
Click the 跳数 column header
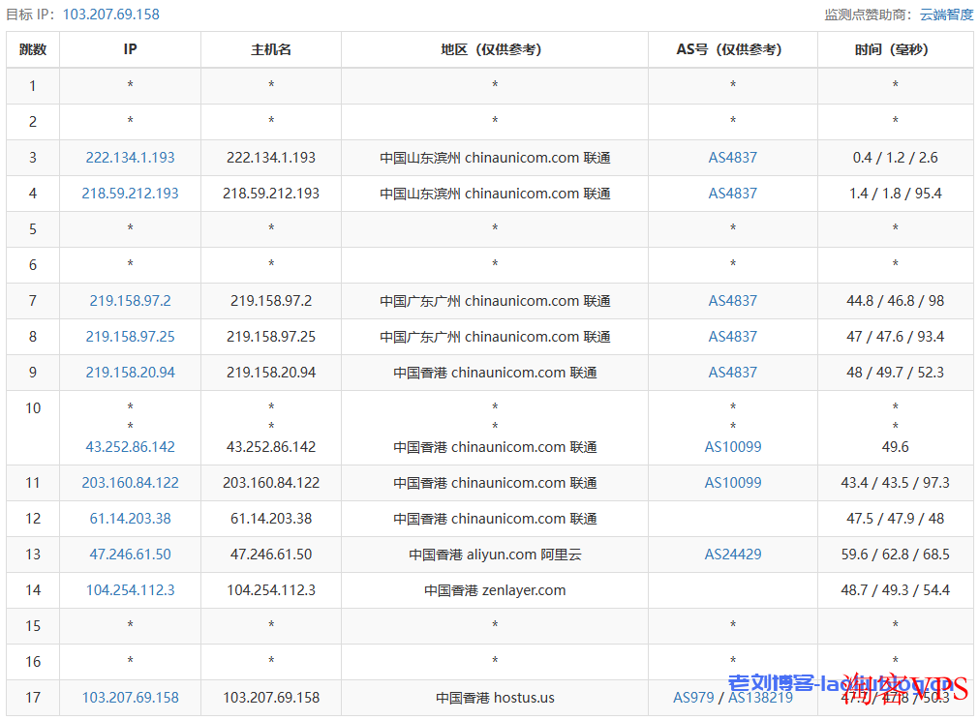33,49
